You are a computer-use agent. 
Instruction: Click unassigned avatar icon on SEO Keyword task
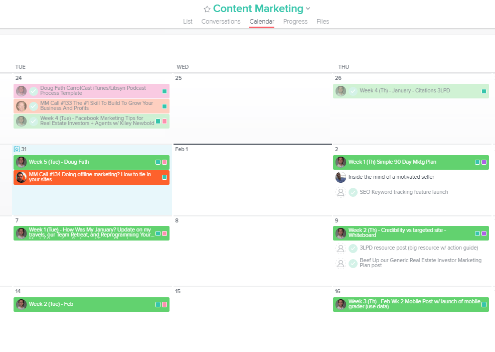coord(341,192)
